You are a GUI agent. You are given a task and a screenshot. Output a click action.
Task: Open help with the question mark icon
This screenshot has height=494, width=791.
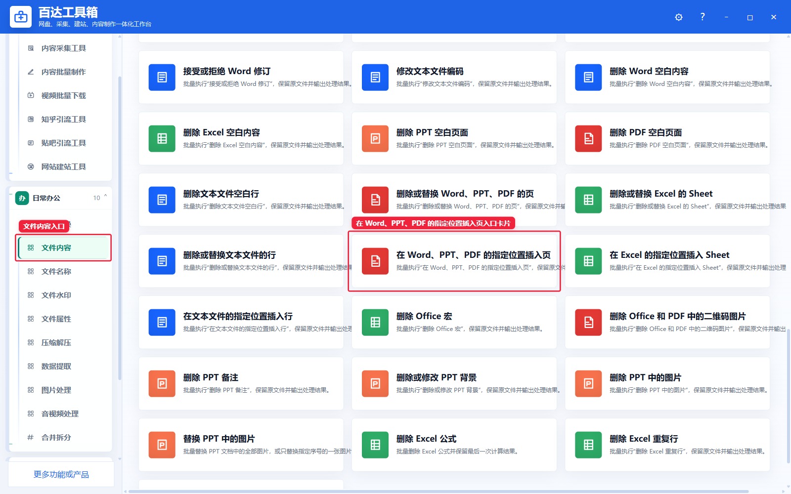703,17
